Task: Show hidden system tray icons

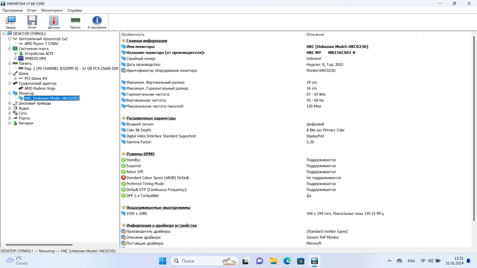Action: coord(389,261)
